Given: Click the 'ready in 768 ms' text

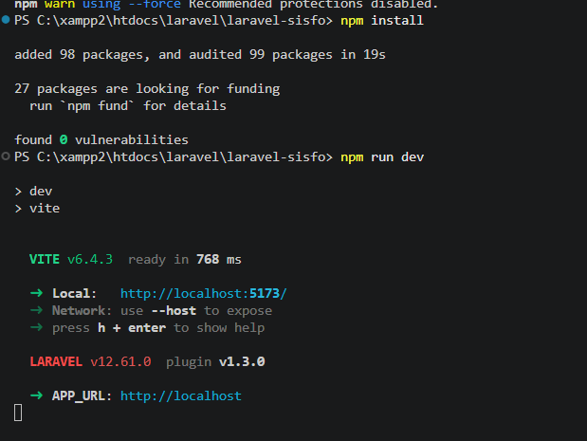Looking at the screenshot, I should 185,260.
